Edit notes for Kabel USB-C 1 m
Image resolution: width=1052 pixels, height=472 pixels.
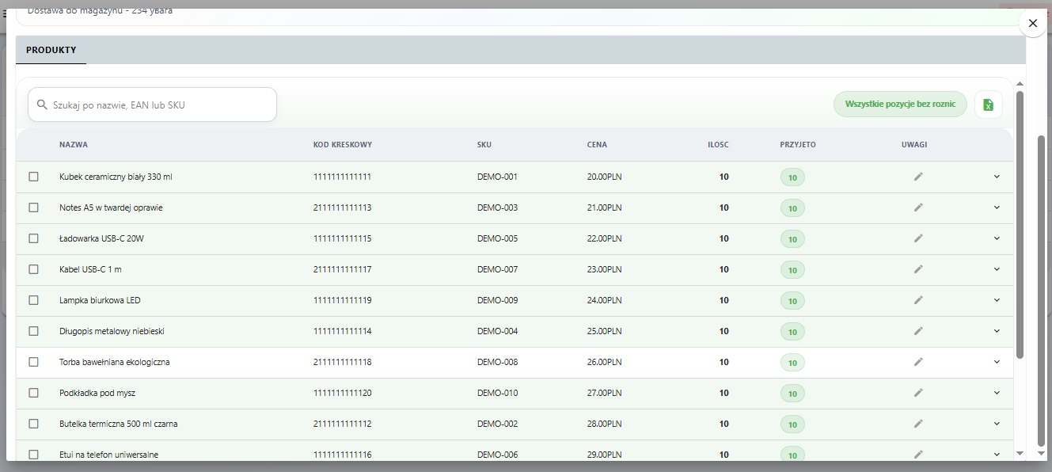coord(918,269)
